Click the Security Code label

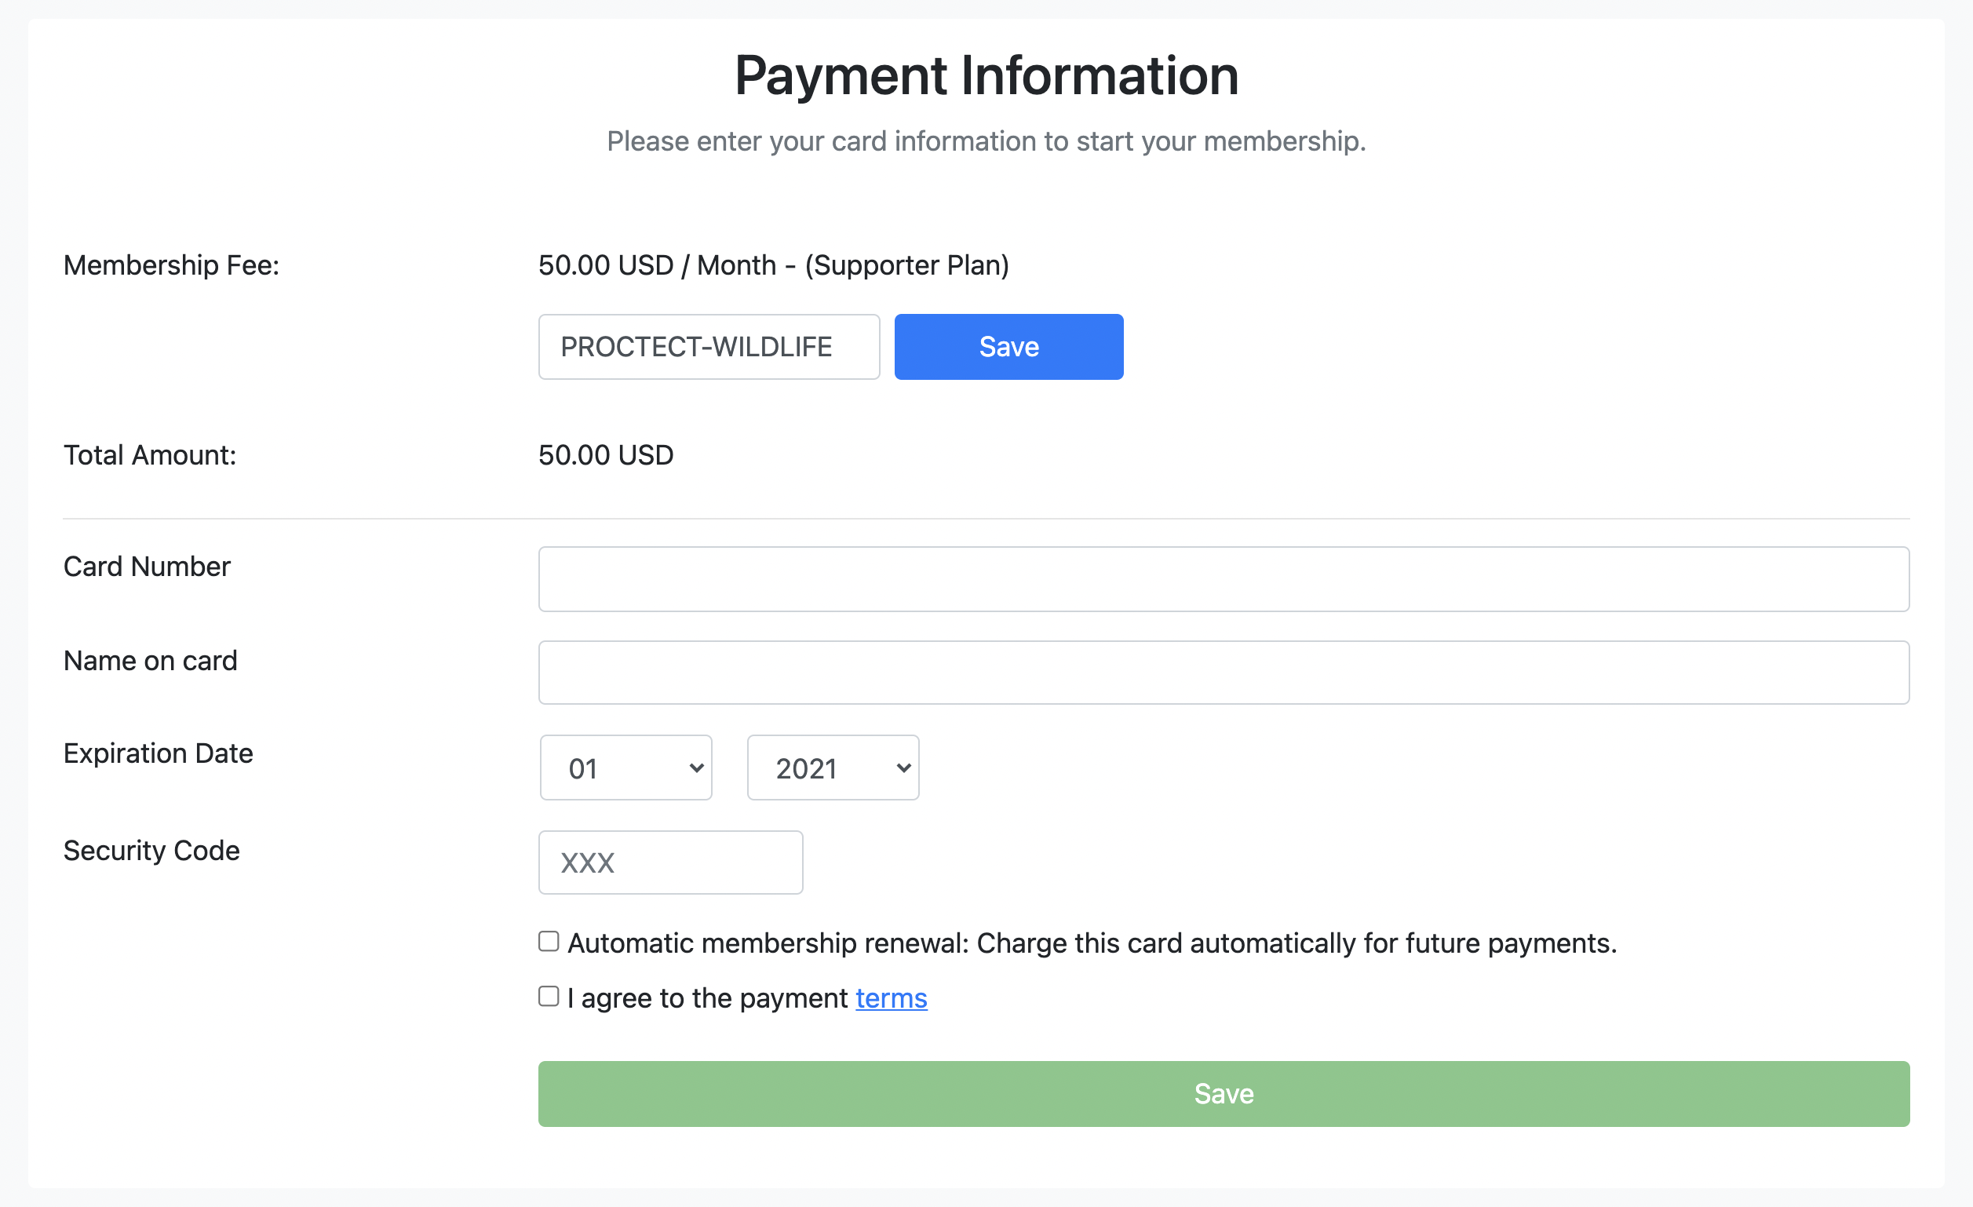[151, 851]
